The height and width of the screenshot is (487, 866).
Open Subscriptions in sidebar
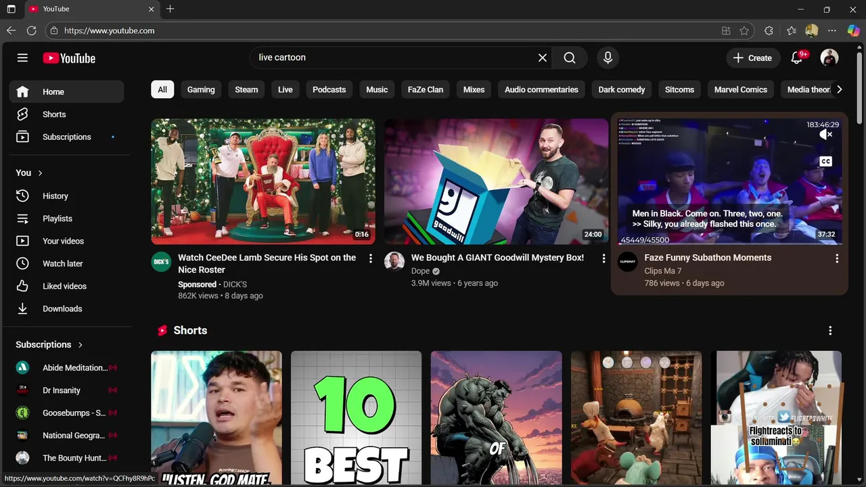66,137
